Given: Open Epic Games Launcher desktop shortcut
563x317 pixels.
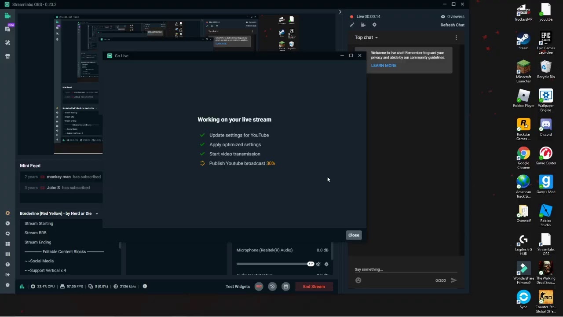Looking at the screenshot, I should [546, 43].
